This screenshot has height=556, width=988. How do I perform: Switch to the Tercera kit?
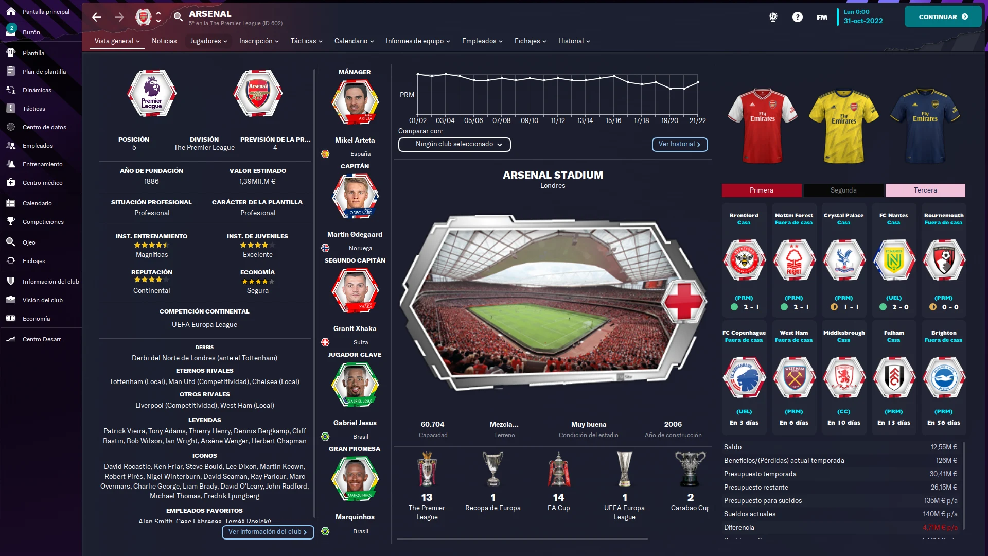[925, 190]
